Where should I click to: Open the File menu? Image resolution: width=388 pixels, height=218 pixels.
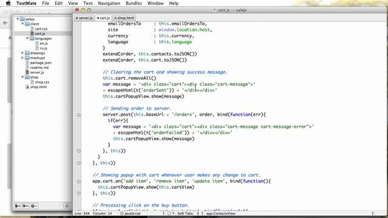(45, 3)
